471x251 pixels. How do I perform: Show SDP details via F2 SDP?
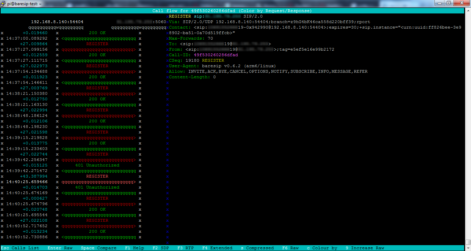(x=160, y=248)
